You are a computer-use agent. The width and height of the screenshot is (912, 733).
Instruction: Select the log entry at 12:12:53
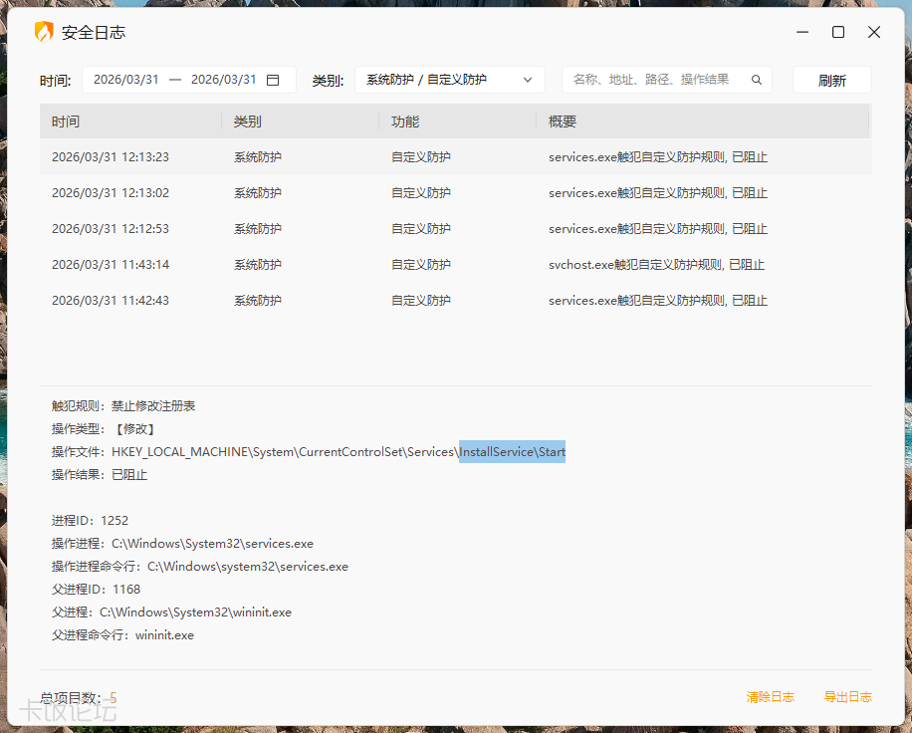[455, 229]
